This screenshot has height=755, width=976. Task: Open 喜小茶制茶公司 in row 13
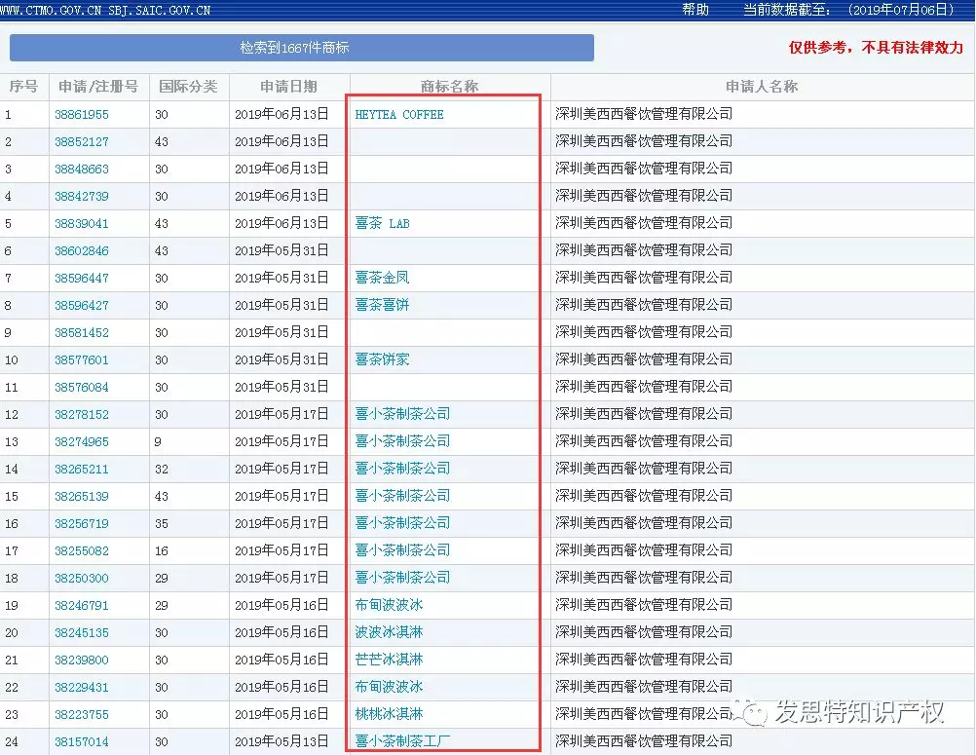(x=402, y=441)
